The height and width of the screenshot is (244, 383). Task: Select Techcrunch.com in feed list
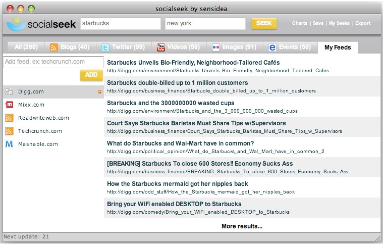pyautogui.click(x=53, y=131)
